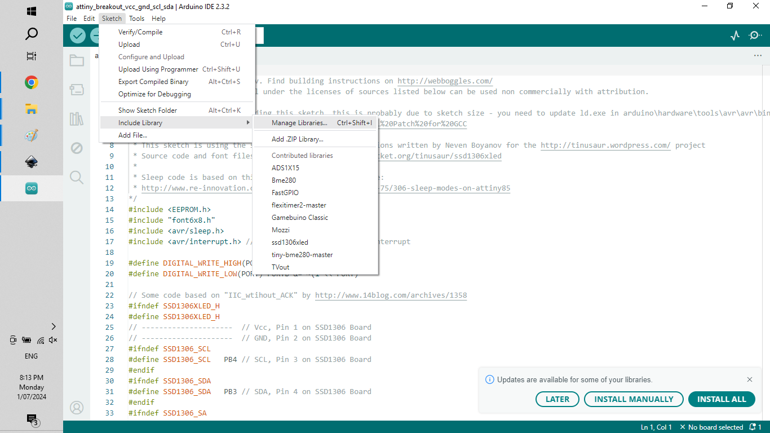Click the taskbar clock showing 8:13 PM

pyautogui.click(x=32, y=387)
